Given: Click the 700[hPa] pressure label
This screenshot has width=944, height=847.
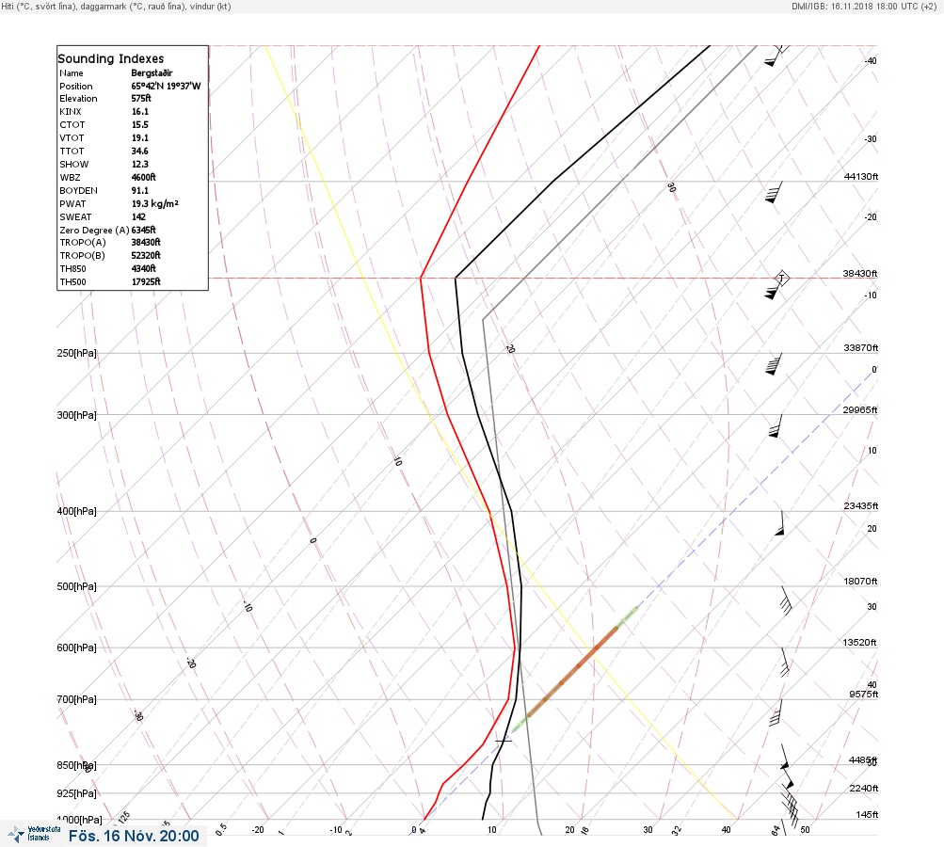Looking at the screenshot, I should [76, 699].
